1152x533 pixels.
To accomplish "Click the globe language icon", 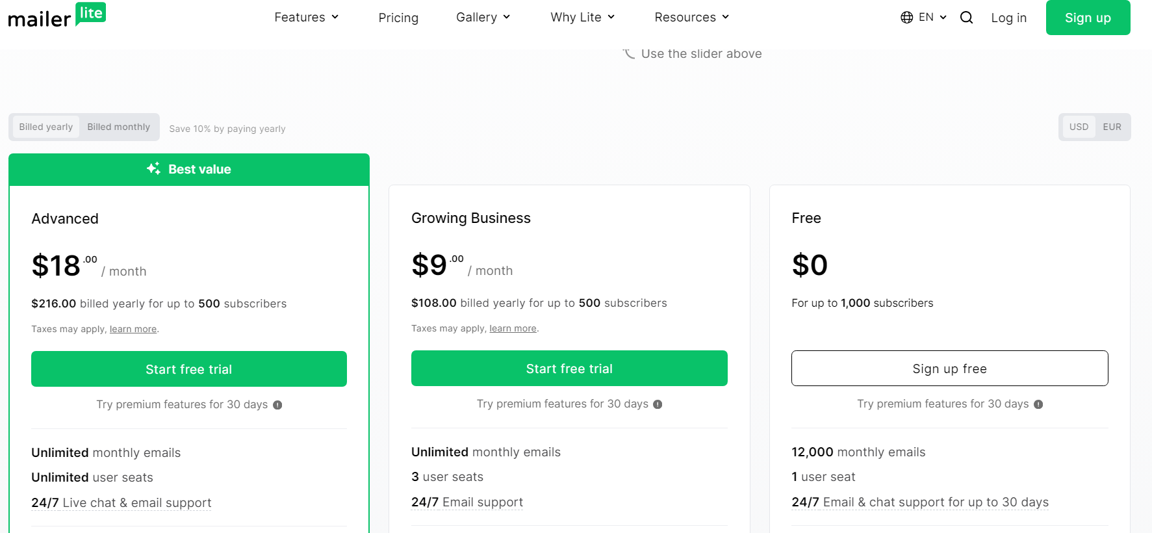I will pyautogui.click(x=907, y=18).
